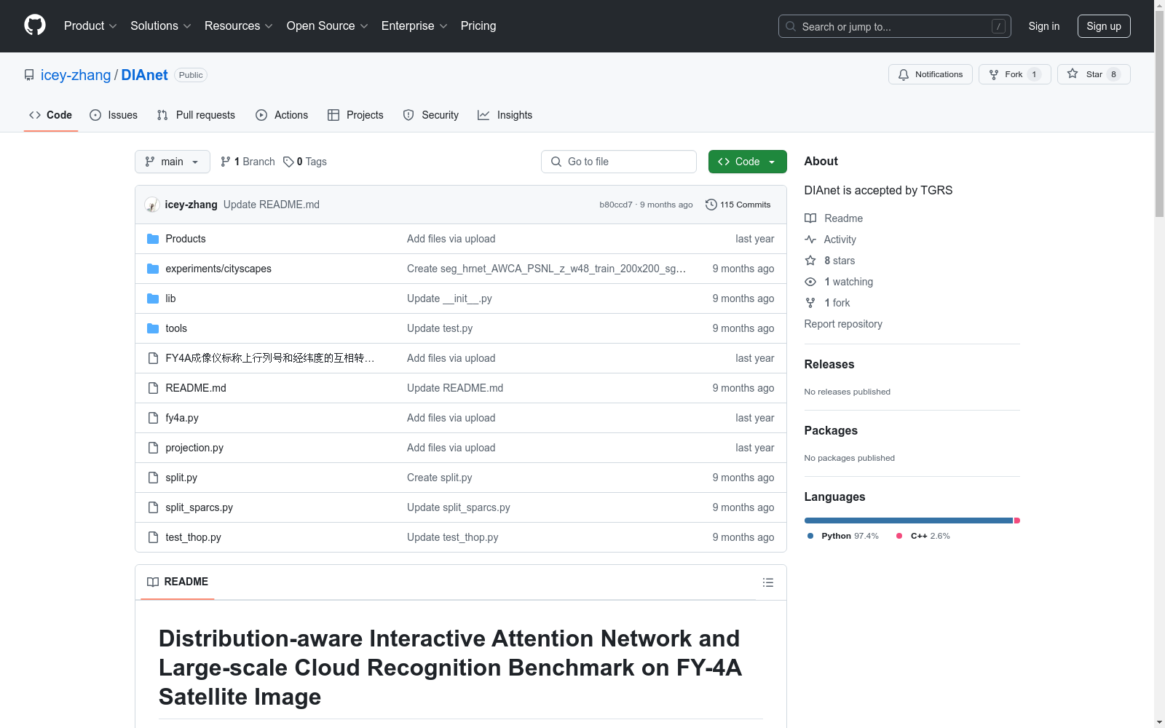Expand the Open Source menu
Screen dimensions: 1165x728
click(x=328, y=26)
